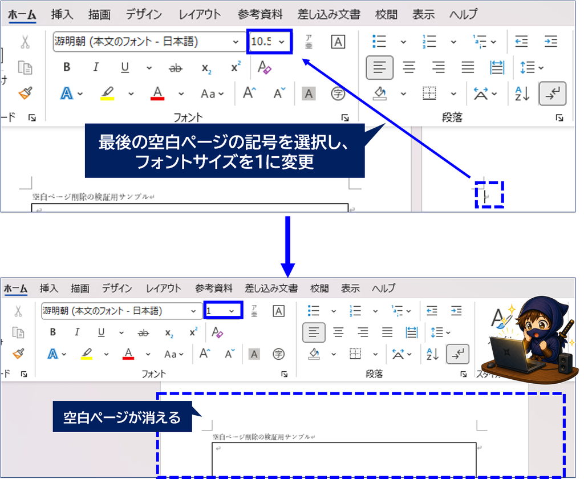The image size is (584, 479).
Task: Click Format Painter brush in bottom ribbon
Action: click(x=18, y=354)
